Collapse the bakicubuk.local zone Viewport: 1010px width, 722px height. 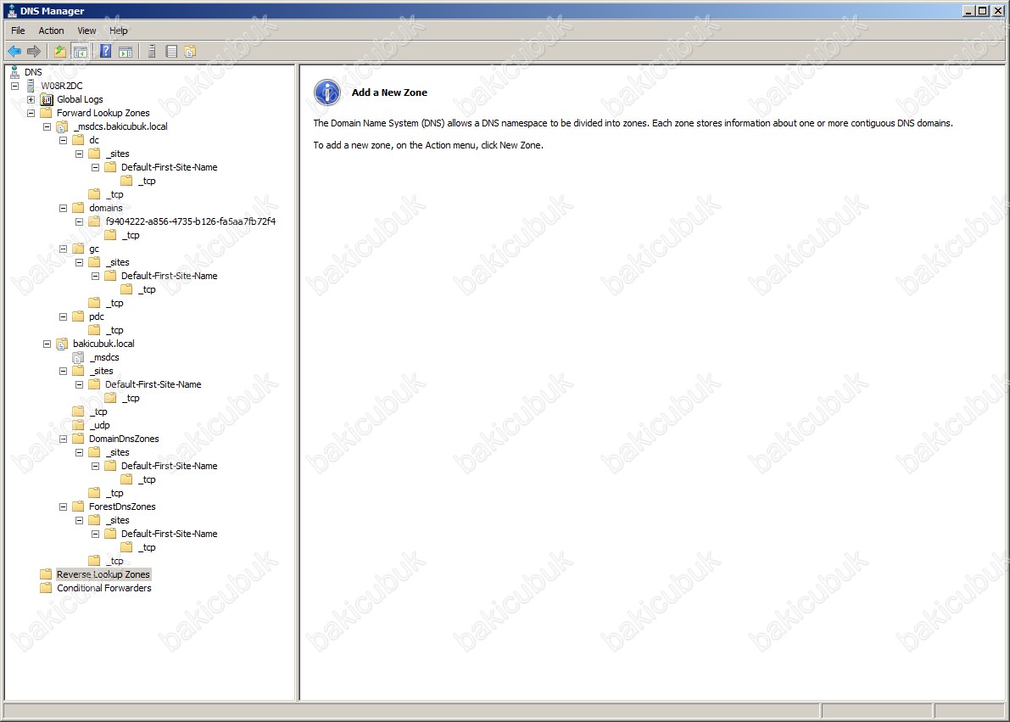point(47,344)
